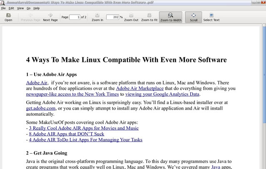Click the document title heading text
266x169 pixels.
click(x=127, y=60)
